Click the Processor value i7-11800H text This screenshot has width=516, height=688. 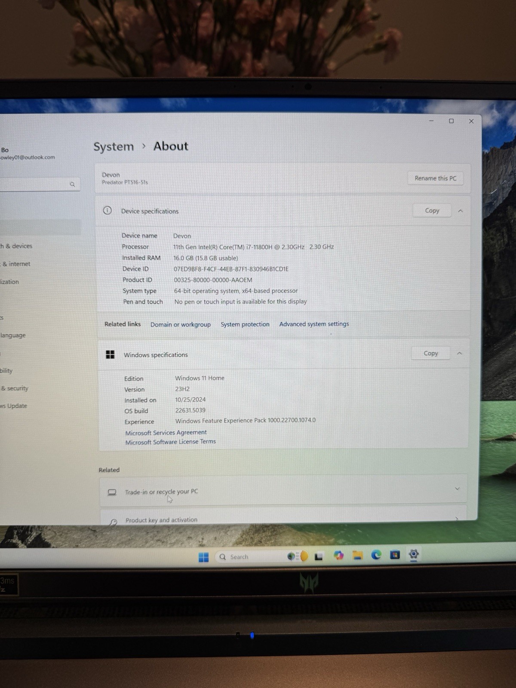coord(253,247)
